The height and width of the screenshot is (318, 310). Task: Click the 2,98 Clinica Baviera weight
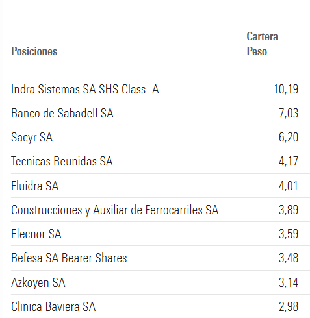coord(289,306)
